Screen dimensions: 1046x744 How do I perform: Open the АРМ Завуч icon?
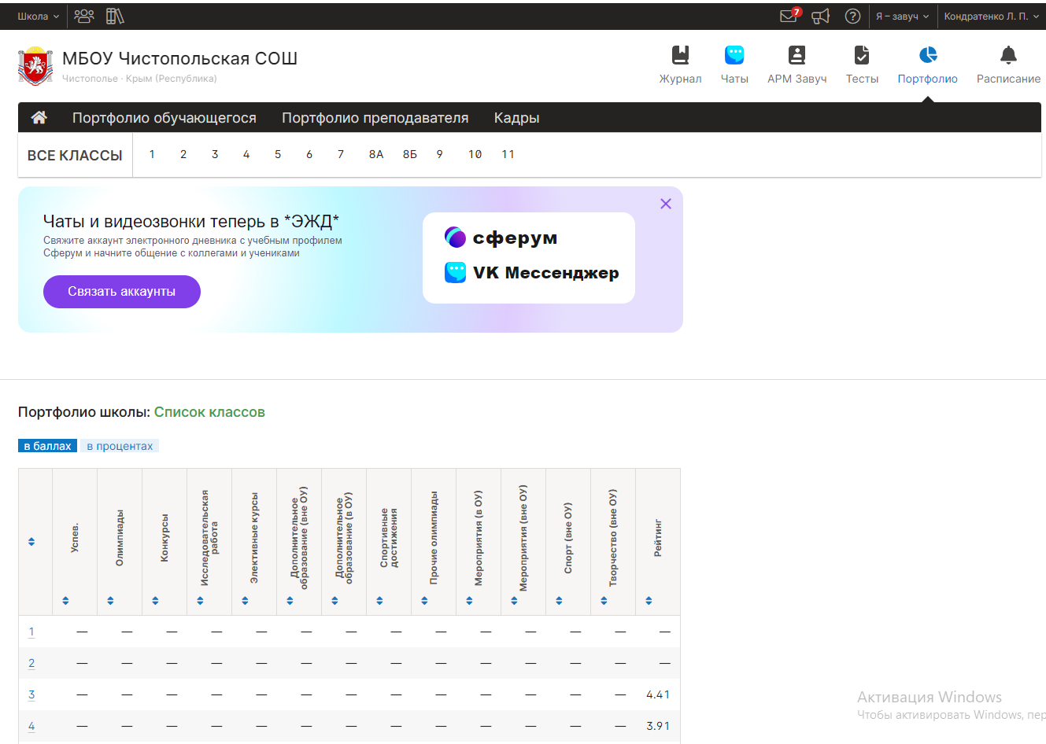[x=797, y=55]
